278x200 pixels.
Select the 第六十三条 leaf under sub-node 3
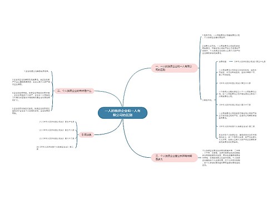(x=235, y=104)
